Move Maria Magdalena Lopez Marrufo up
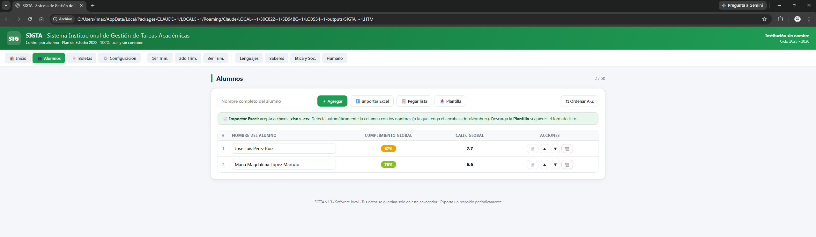Screen dimensions: 816x237 (x=544, y=164)
